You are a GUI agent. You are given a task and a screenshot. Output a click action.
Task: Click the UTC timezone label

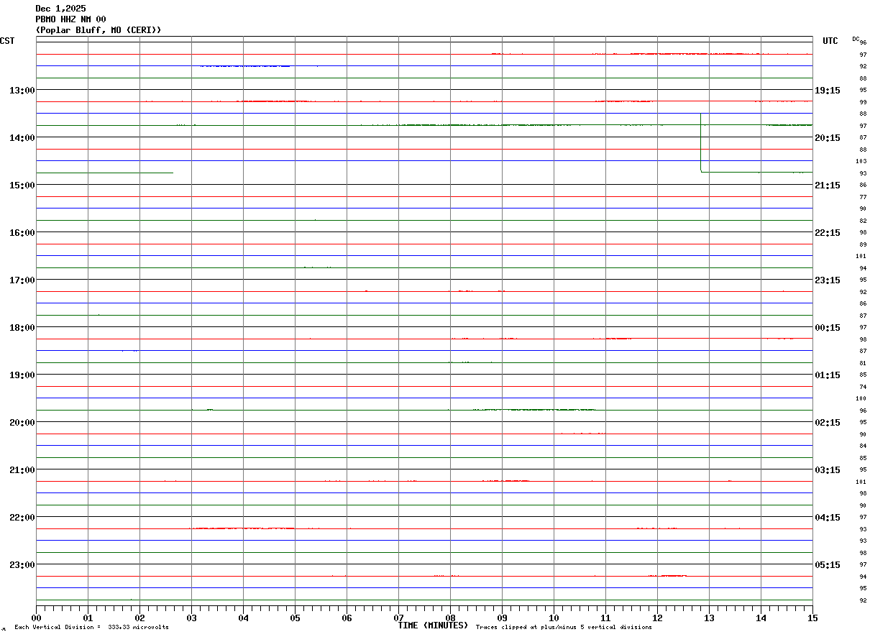click(x=830, y=41)
